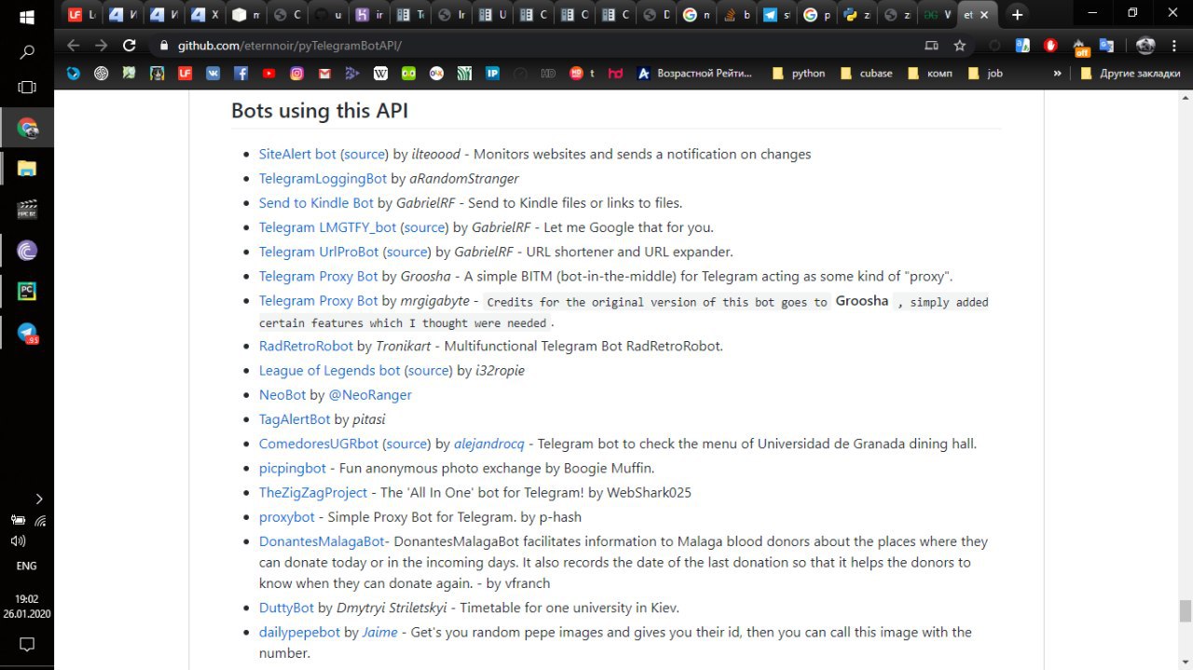Open the TagAlertBot link
1193x670 pixels.
coord(295,419)
